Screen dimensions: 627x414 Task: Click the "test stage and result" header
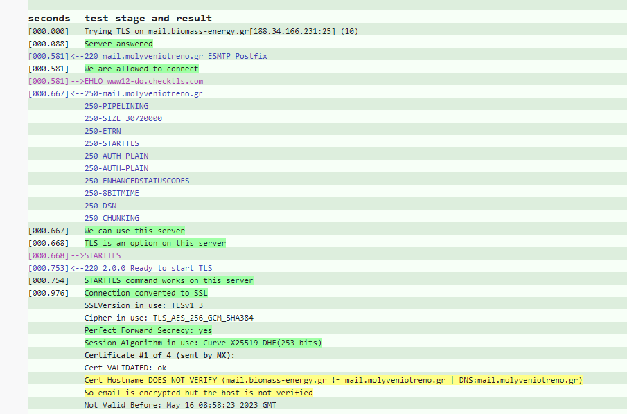coord(148,19)
